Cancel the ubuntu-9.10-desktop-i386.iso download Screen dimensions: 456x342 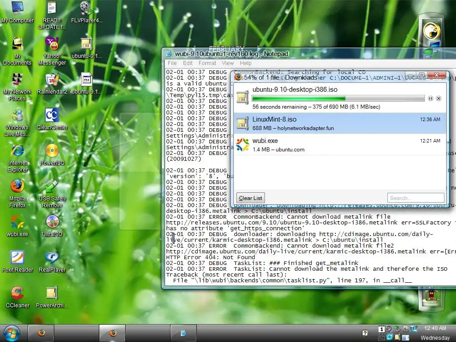click(439, 98)
